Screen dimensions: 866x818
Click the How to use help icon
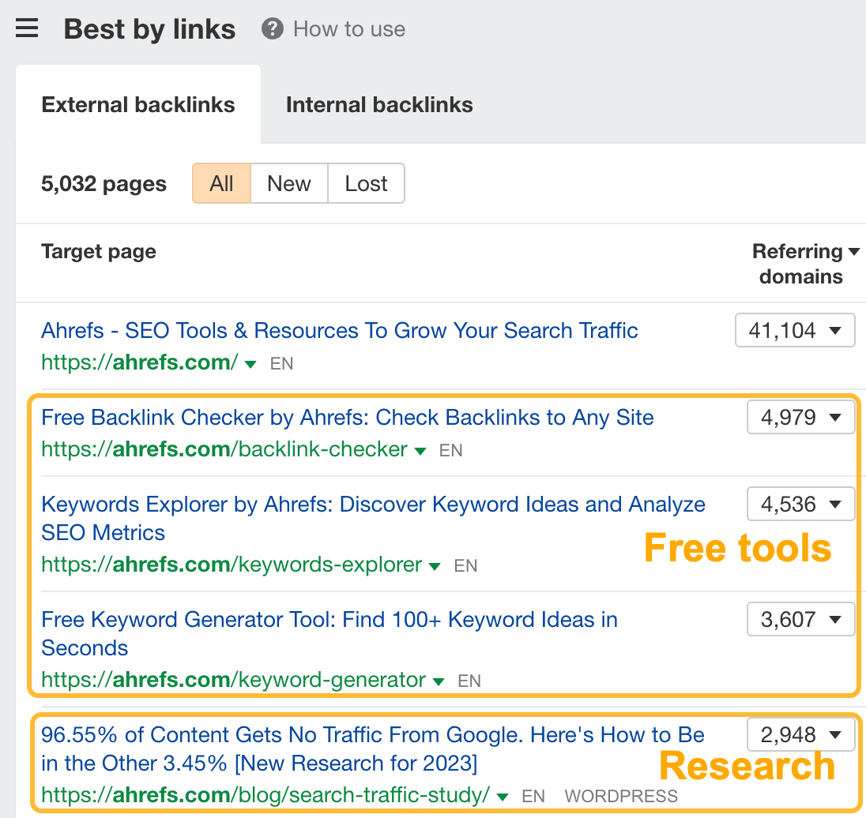point(272,29)
